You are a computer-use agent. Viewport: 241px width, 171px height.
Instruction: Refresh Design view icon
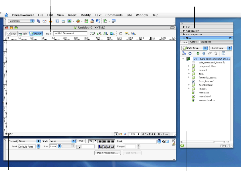[x=120, y=34]
